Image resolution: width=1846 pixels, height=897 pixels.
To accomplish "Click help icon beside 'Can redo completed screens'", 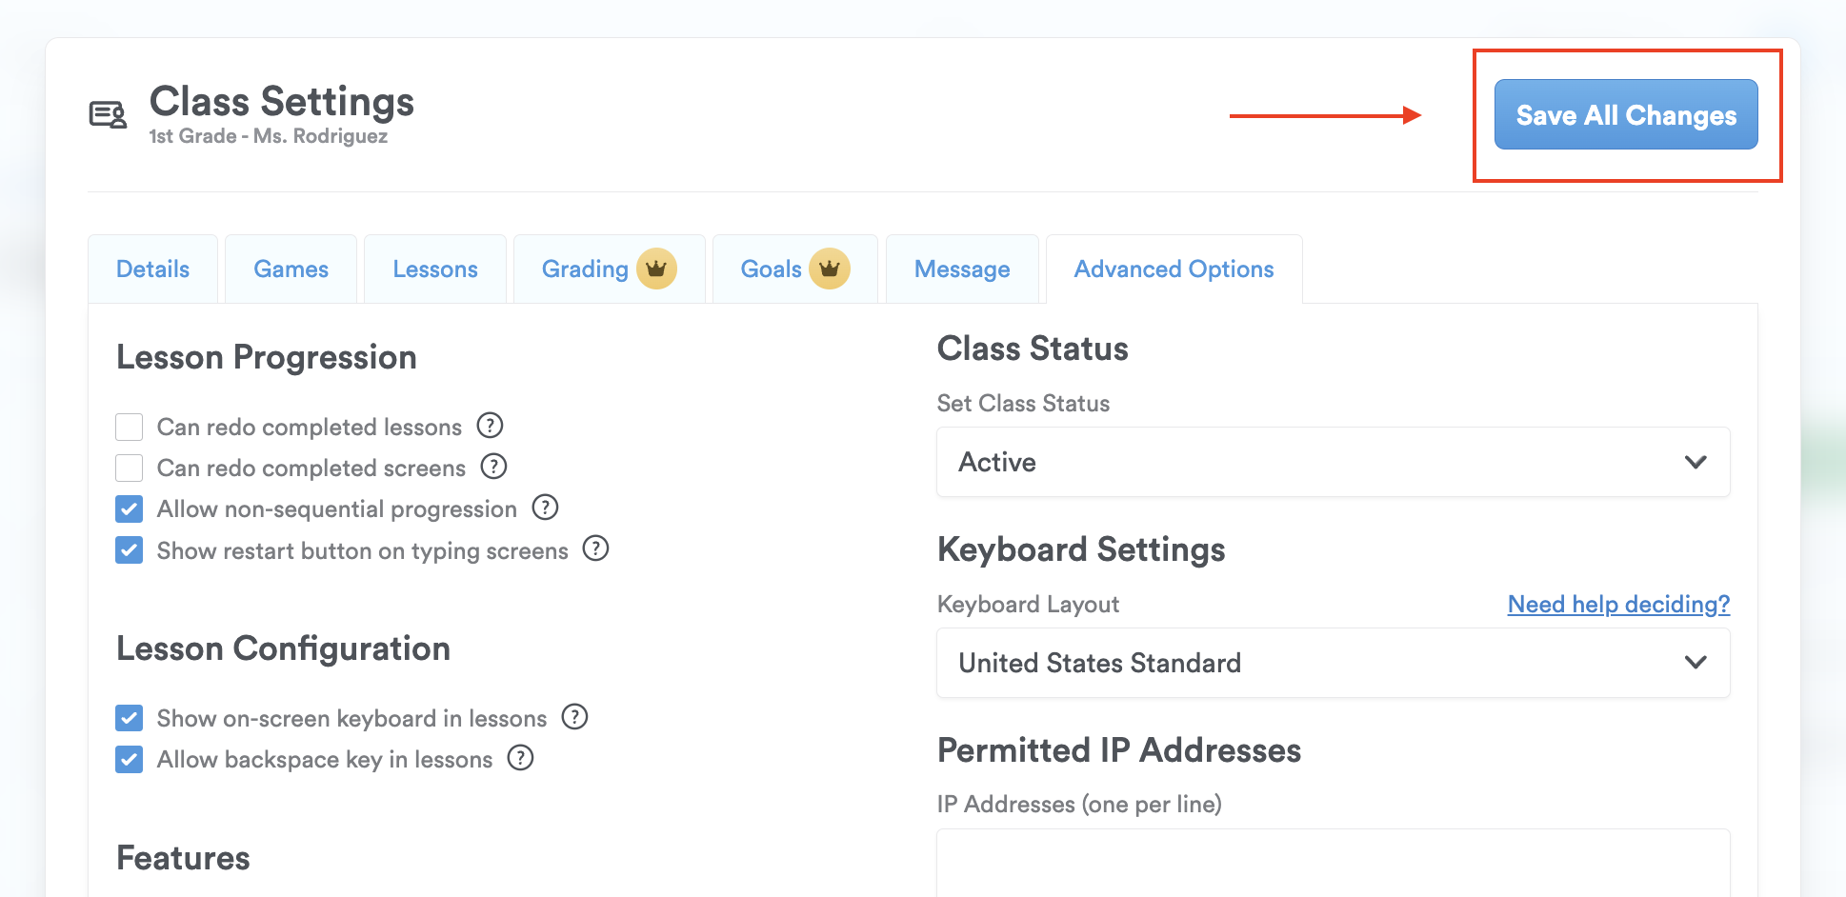I will click(x=493, y=467).
